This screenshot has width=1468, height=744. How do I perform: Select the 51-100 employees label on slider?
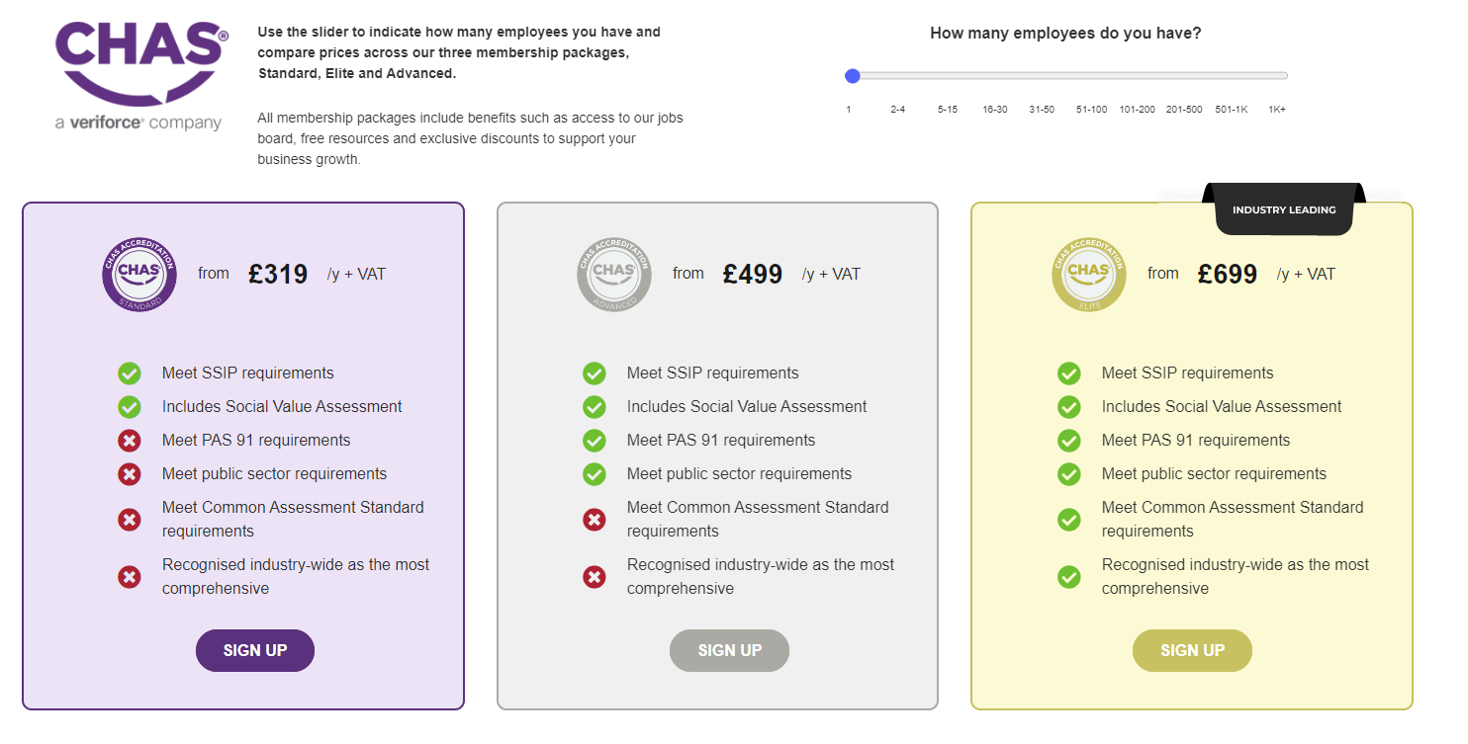point(1092,110)
